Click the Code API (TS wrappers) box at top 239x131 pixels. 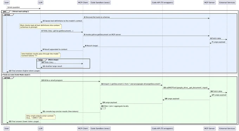pyautogui.click(x=162, y=2)
